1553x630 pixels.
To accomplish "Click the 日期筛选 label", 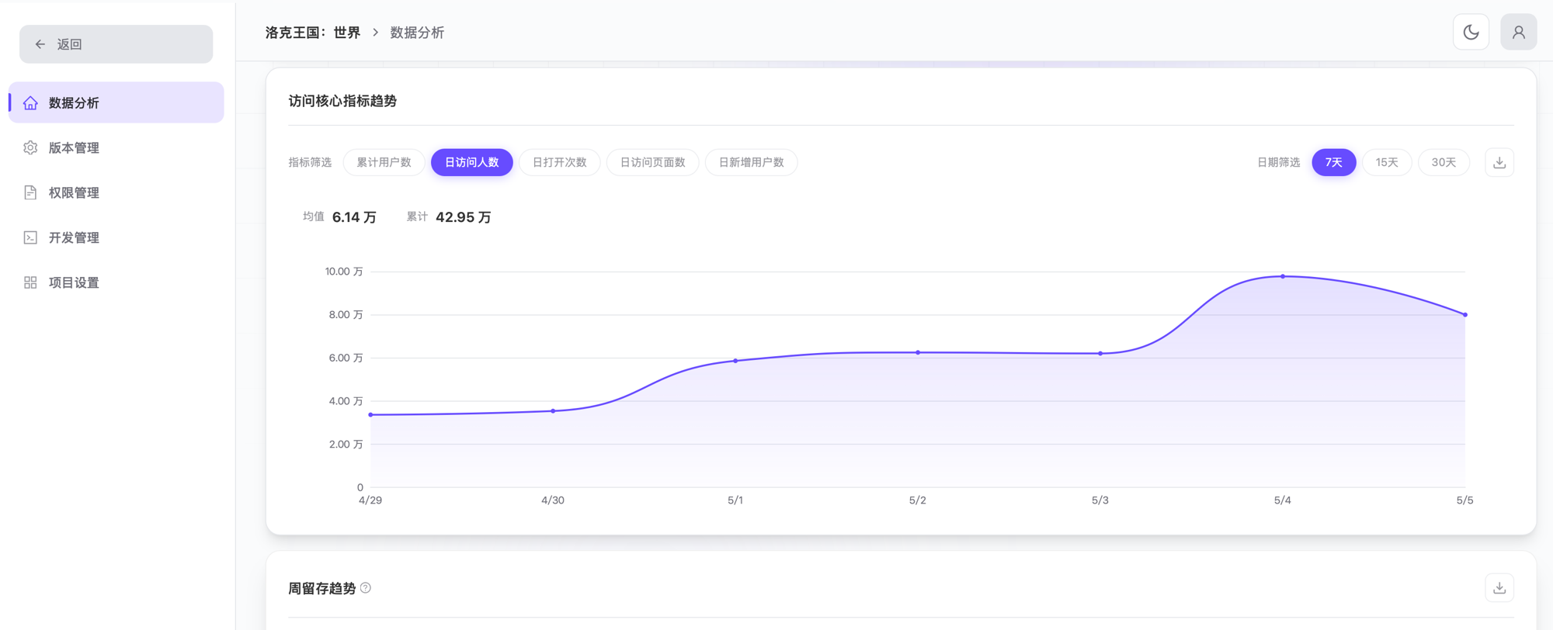I will [x=1279, y=162].
